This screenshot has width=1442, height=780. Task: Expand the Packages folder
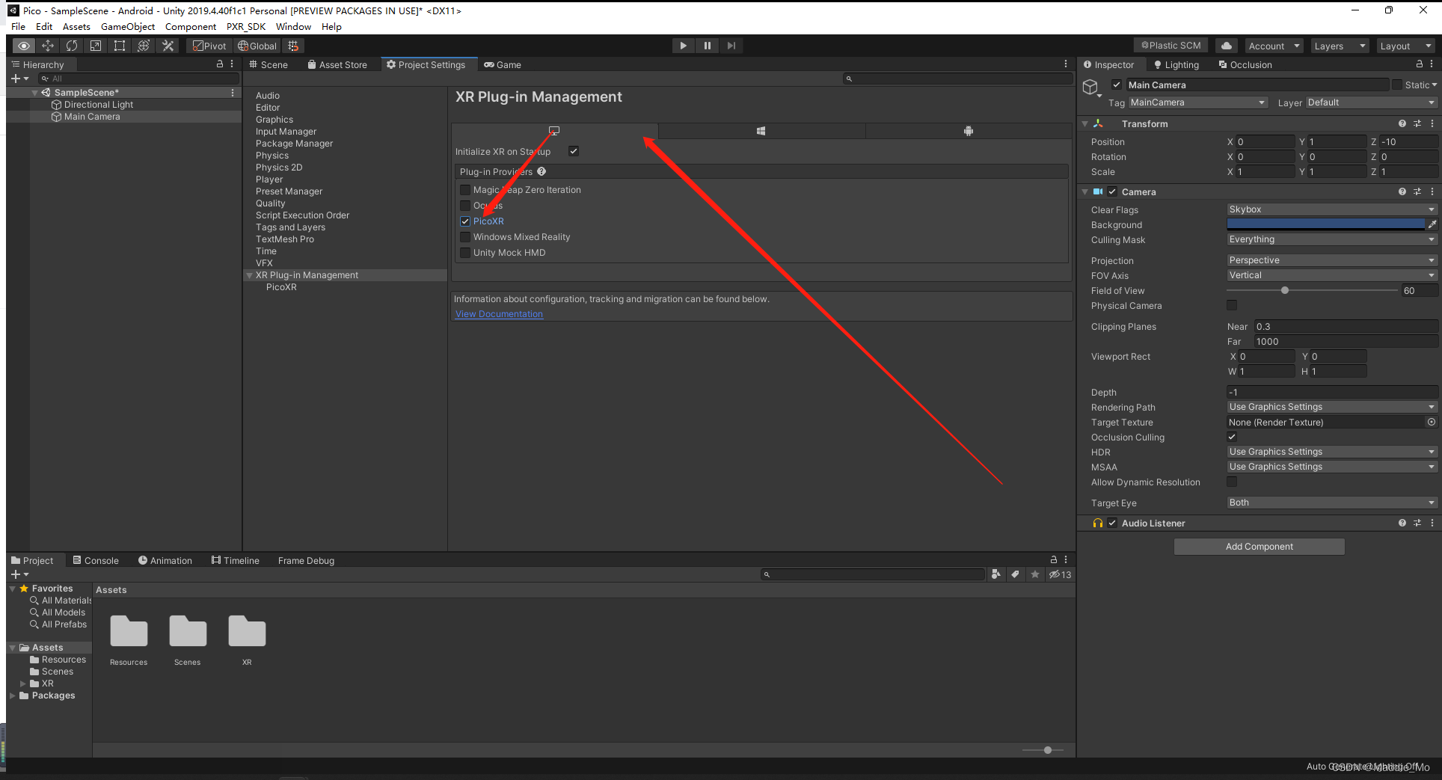(13, 695)
